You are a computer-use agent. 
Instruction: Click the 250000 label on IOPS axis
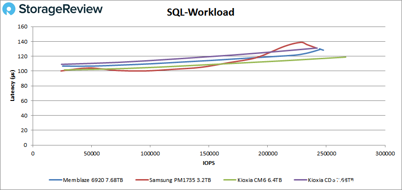[x=326, y=154]
